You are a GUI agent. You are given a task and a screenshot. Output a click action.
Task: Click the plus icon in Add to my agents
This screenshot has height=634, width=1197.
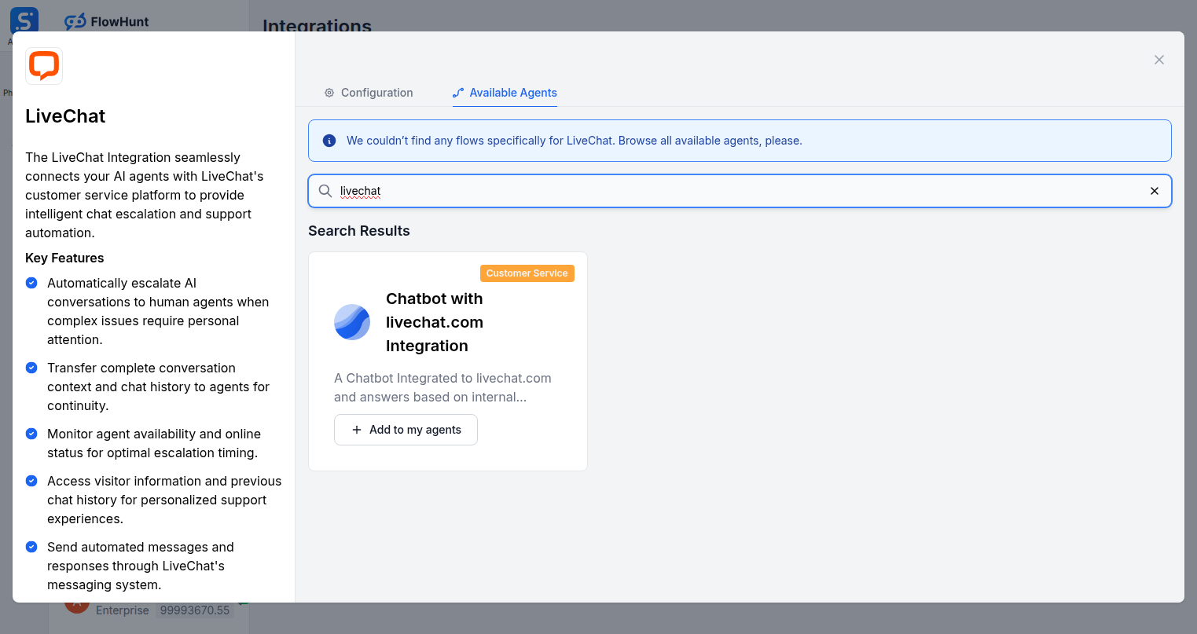(358, 430)
